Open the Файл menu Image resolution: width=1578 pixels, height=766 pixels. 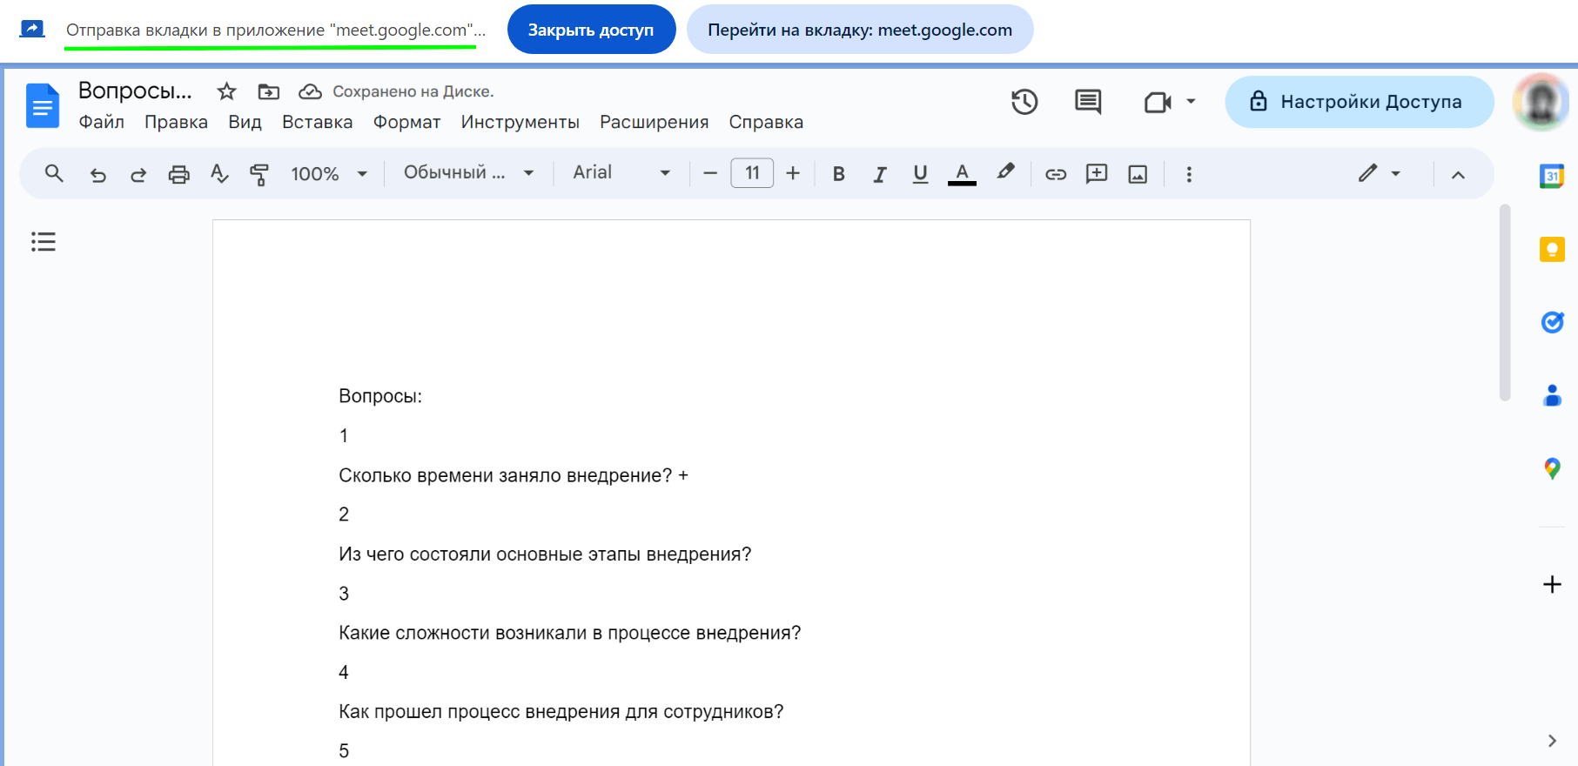[x=102, y=122]
